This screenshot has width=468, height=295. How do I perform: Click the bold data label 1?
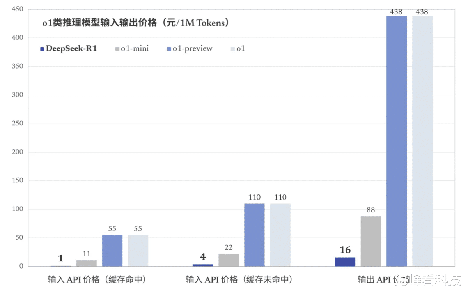pyautogui.click(x=60, y=258)
